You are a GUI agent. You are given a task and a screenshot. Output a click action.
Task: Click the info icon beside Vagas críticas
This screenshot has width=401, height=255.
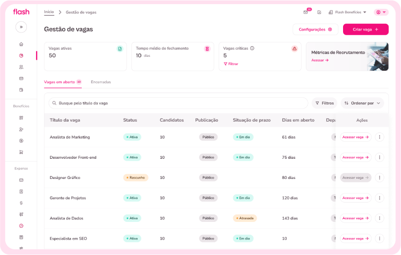point(252,48)
